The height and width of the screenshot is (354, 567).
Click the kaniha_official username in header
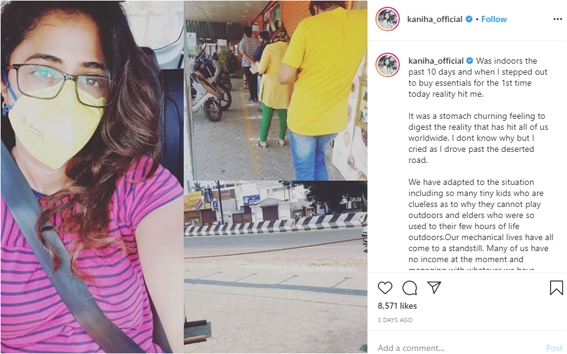coord(435,19)
